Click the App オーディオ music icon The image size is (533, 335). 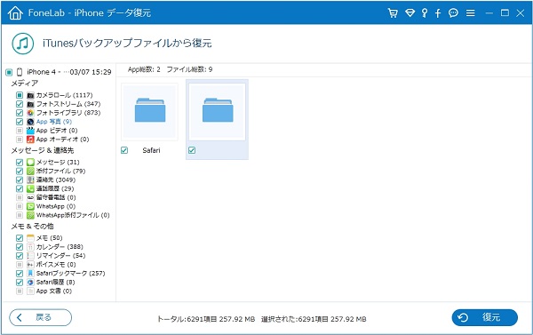(30, 140)
